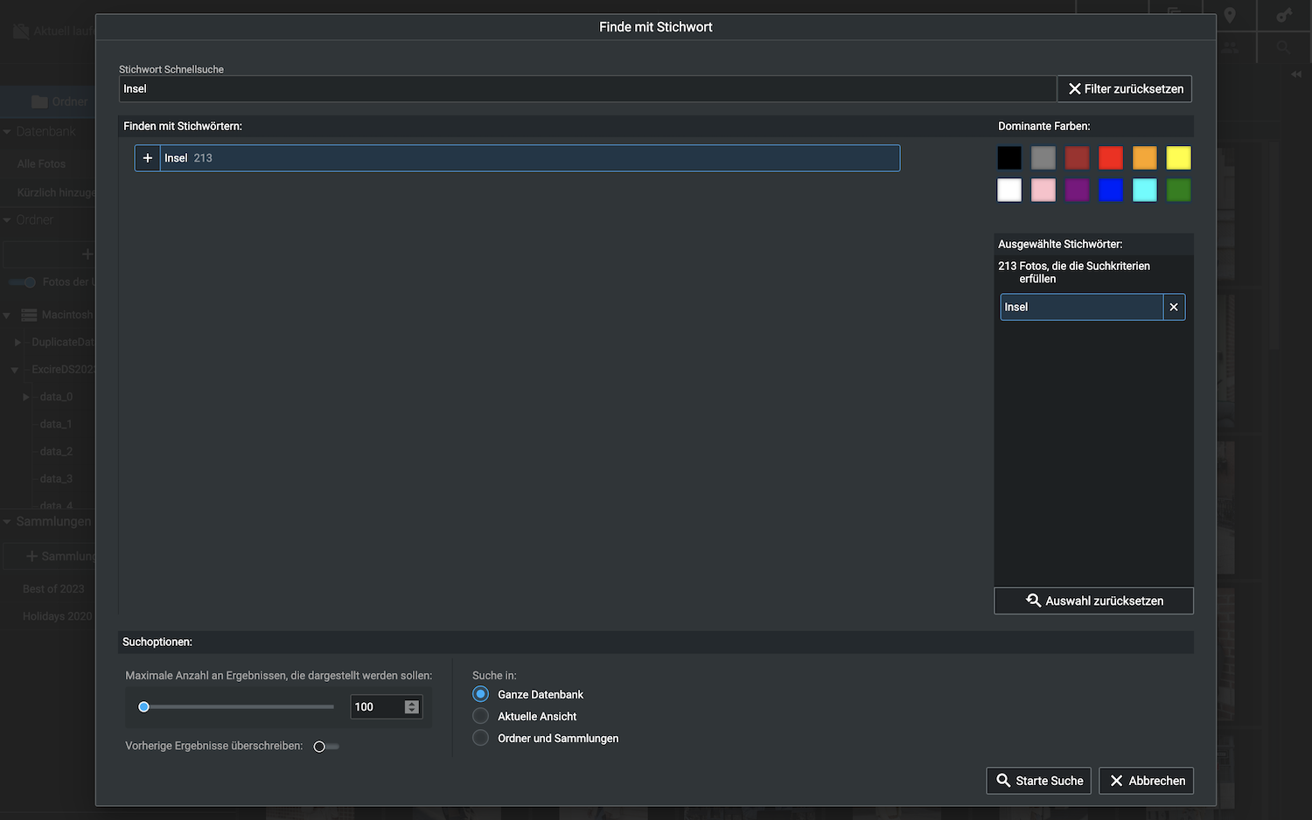This screenshot has width=1312, height=820.
Task: Select the Ganze Datenbank radio option
Action: pos(480,694)
